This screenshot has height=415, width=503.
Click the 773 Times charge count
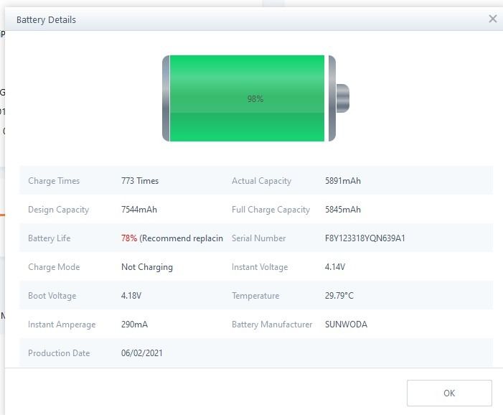coord(140,181)
